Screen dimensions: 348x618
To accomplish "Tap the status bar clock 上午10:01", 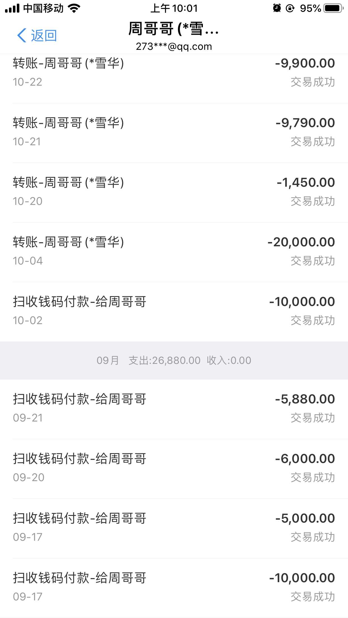I will click(174, 8).
